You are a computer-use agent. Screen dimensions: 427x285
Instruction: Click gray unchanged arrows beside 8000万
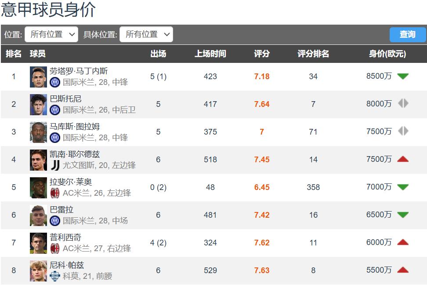pyautogui.click(x=403, y=104)
